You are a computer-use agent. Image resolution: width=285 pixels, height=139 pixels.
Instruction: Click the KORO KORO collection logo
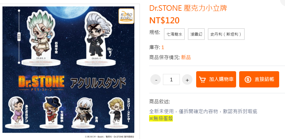click(x=126, y=16)
